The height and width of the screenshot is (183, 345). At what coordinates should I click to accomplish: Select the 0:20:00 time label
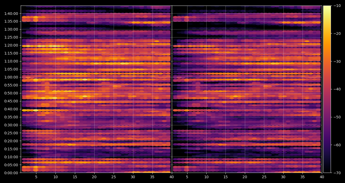(12, 141)
